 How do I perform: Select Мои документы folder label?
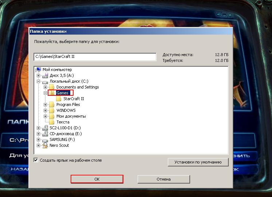coord(71,116)
